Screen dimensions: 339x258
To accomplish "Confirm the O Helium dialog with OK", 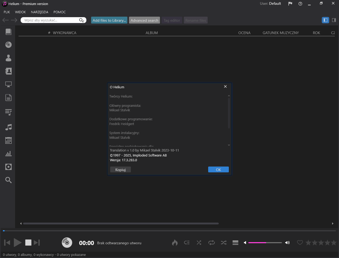I will (x=218, y=170).
